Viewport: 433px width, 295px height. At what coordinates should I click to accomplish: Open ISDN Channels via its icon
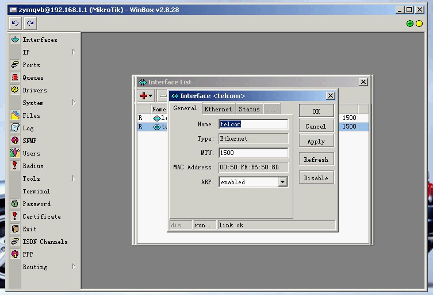[x=15, y=241]
